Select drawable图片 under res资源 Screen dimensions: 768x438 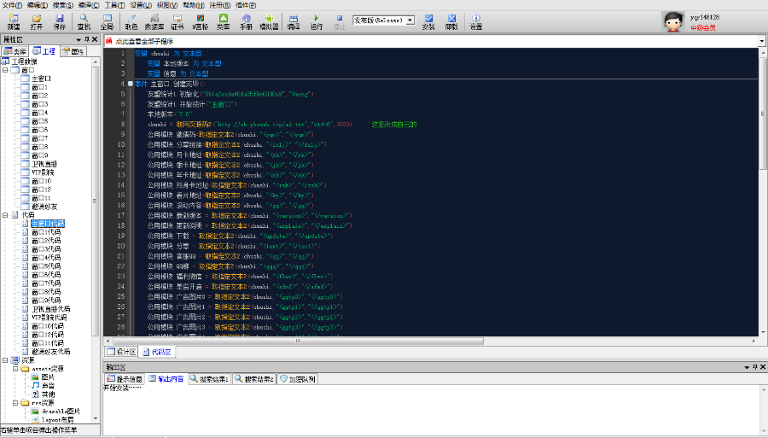61,412
